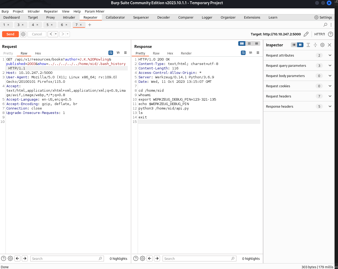338x269 pixels.
Task: Switch request view to Hex
Action: tap(38, 53)
